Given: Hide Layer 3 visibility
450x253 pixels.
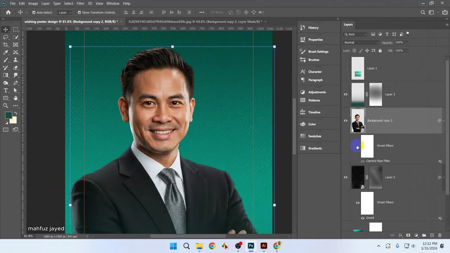Looking at the screenshot, I should [346, 94].
